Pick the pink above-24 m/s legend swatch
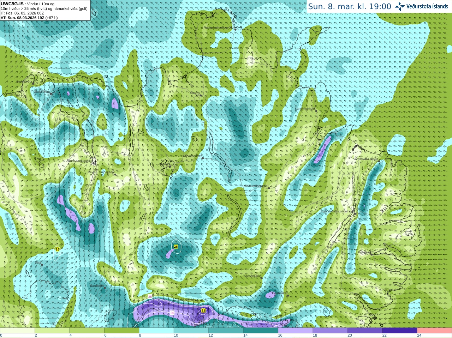The height and width of the screenshot is (338, 452). point(435,331)
